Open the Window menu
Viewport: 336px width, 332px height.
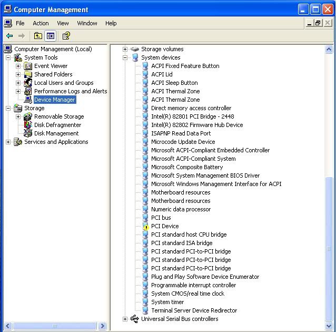[x=87, y=23]
